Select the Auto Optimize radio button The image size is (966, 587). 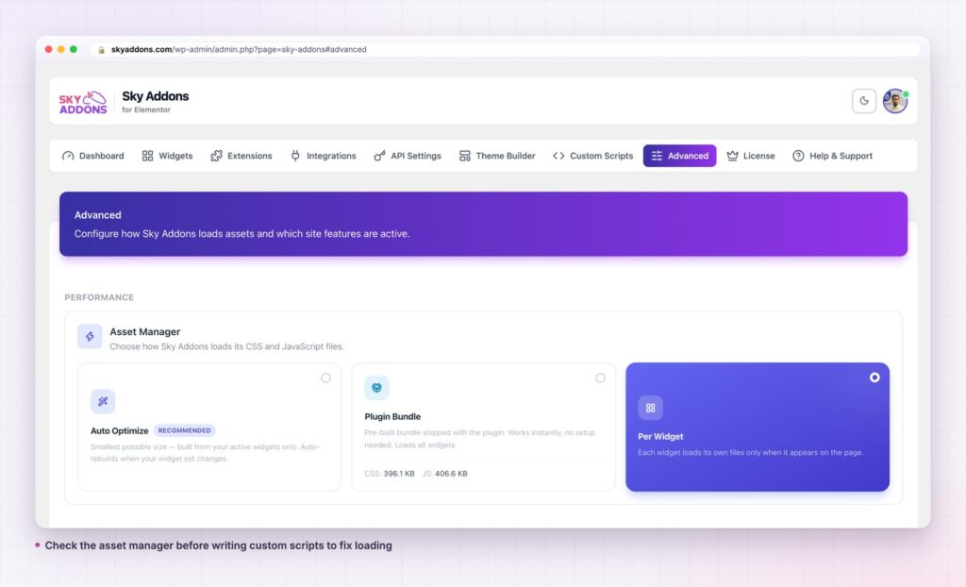click(x=325, y=378)
